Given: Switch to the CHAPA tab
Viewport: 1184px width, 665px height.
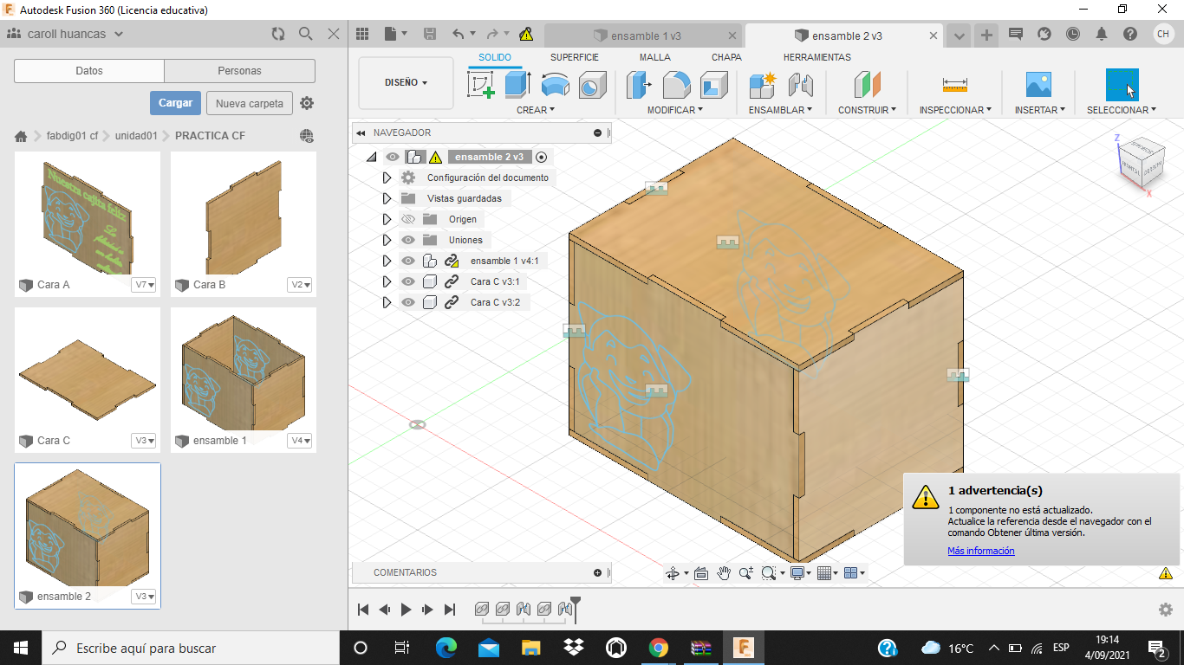Looking at the screenshot, I should point(726,57).
